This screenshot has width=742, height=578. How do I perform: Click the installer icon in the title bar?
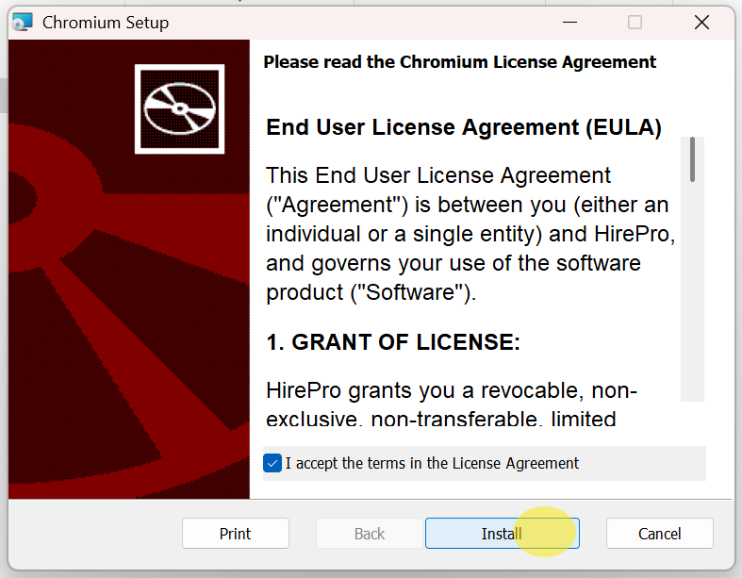(24, 23)
